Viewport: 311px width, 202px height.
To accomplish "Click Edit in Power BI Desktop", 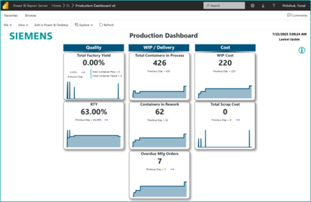I will point(51,25).
